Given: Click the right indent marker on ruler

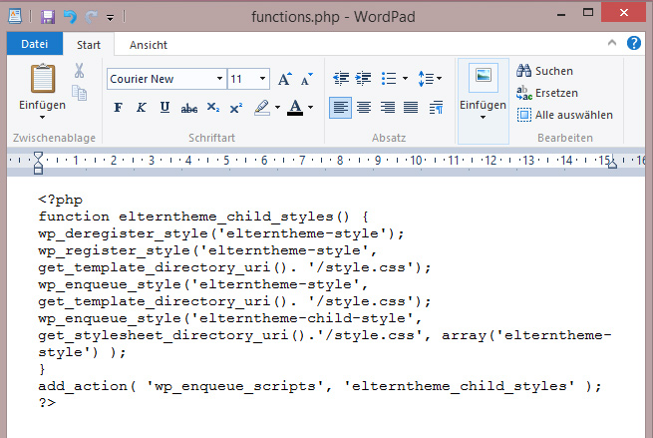Looking at the screenshot, I should point(612,165).
